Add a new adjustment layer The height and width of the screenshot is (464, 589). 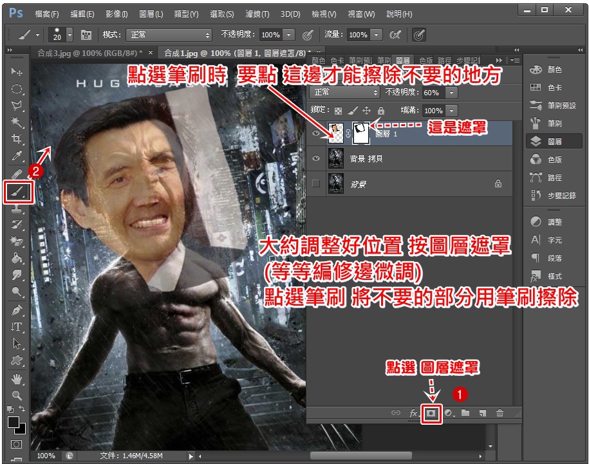point(449,413)
